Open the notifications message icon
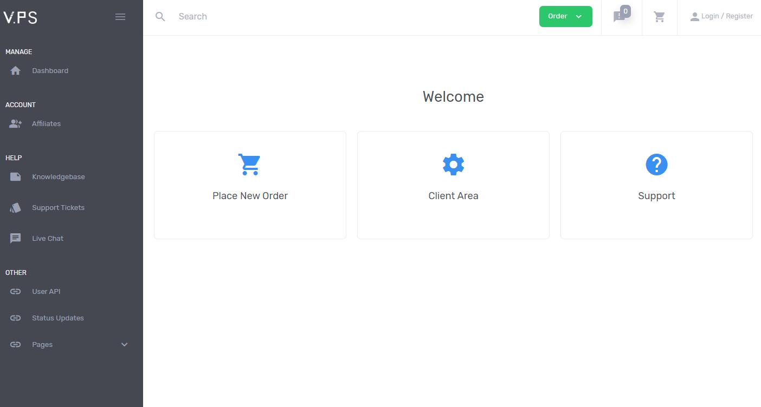Viewport: 761px width, 407px height. pos(618,17)
